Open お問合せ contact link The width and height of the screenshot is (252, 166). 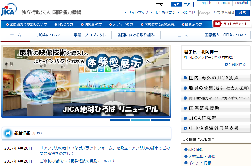[x=188, y=12]
